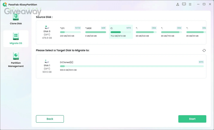The width and height of the screenshot is (214, 130).
Task: Click the '476.9 GB' disk size text
Action: point(47,38)
